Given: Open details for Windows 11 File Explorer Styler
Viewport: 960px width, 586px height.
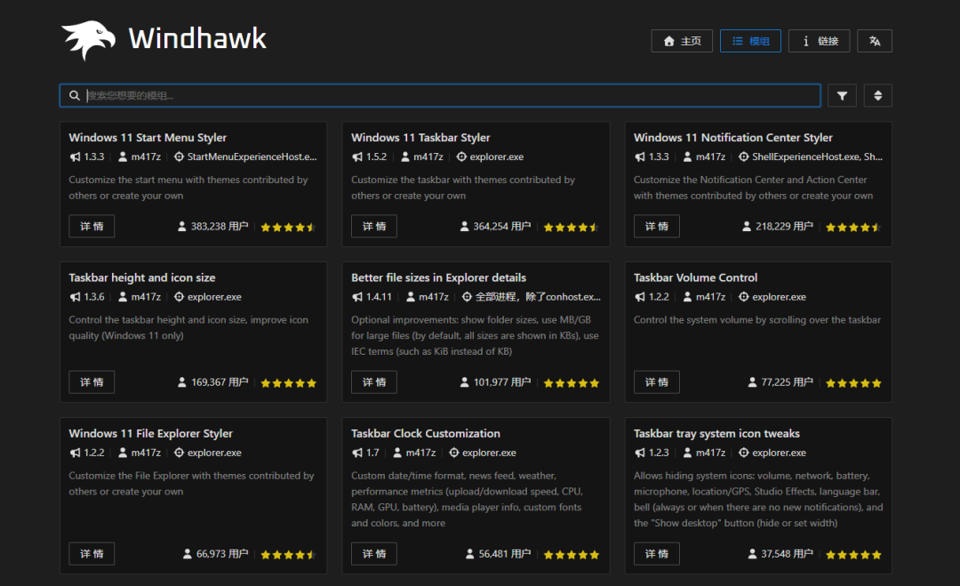Looking at the screenshot, I should (x=92, y=554).
